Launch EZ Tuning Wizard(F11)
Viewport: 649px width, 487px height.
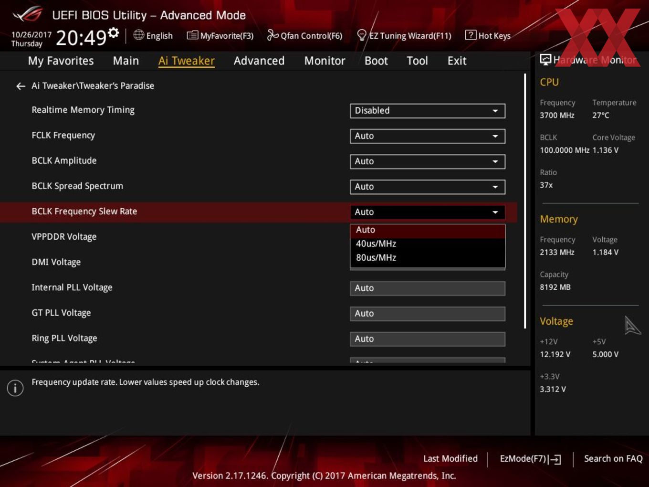point(404,35)
